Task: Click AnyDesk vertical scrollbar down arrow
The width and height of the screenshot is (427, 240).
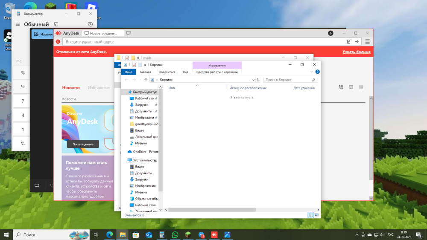Action: 371,198
